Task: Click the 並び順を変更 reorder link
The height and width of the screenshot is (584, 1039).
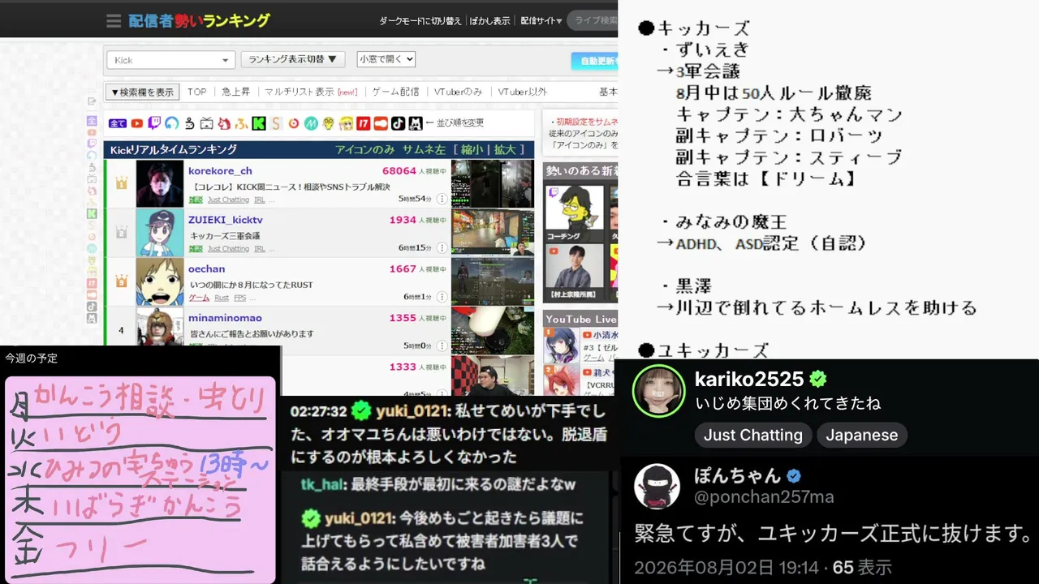Action: pos(459,123)
